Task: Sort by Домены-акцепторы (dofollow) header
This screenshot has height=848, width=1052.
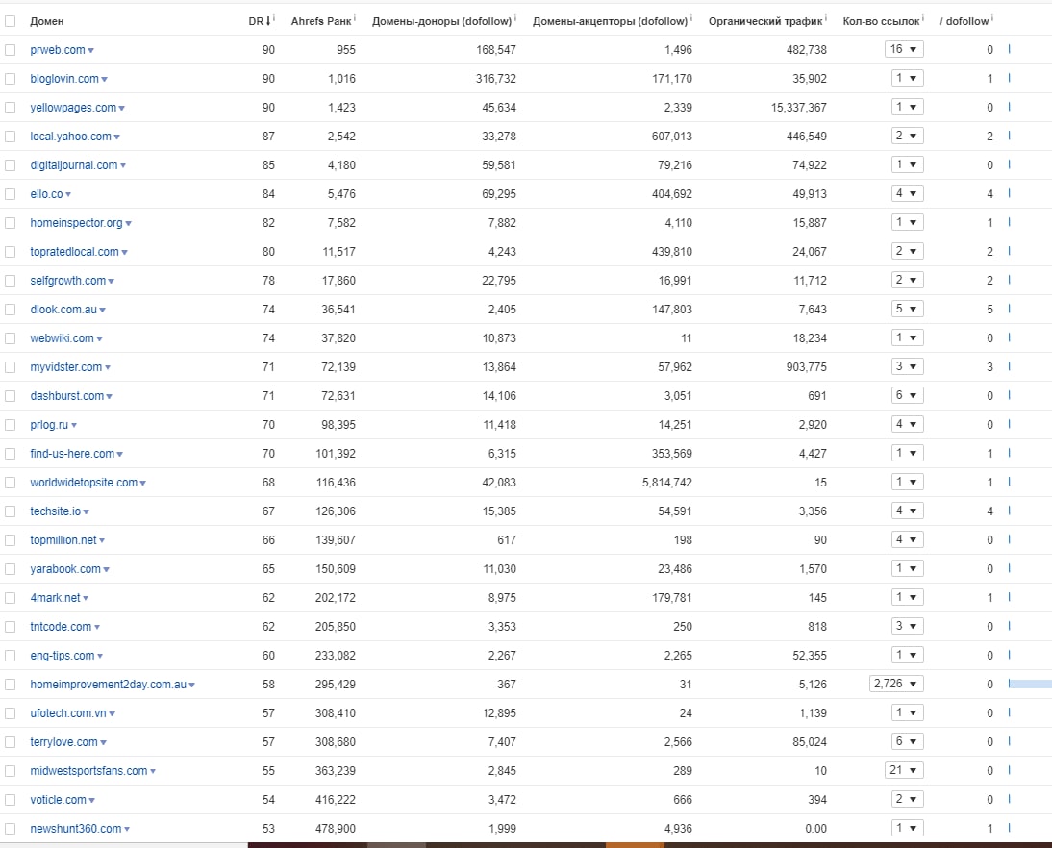Action: (610, 21)
